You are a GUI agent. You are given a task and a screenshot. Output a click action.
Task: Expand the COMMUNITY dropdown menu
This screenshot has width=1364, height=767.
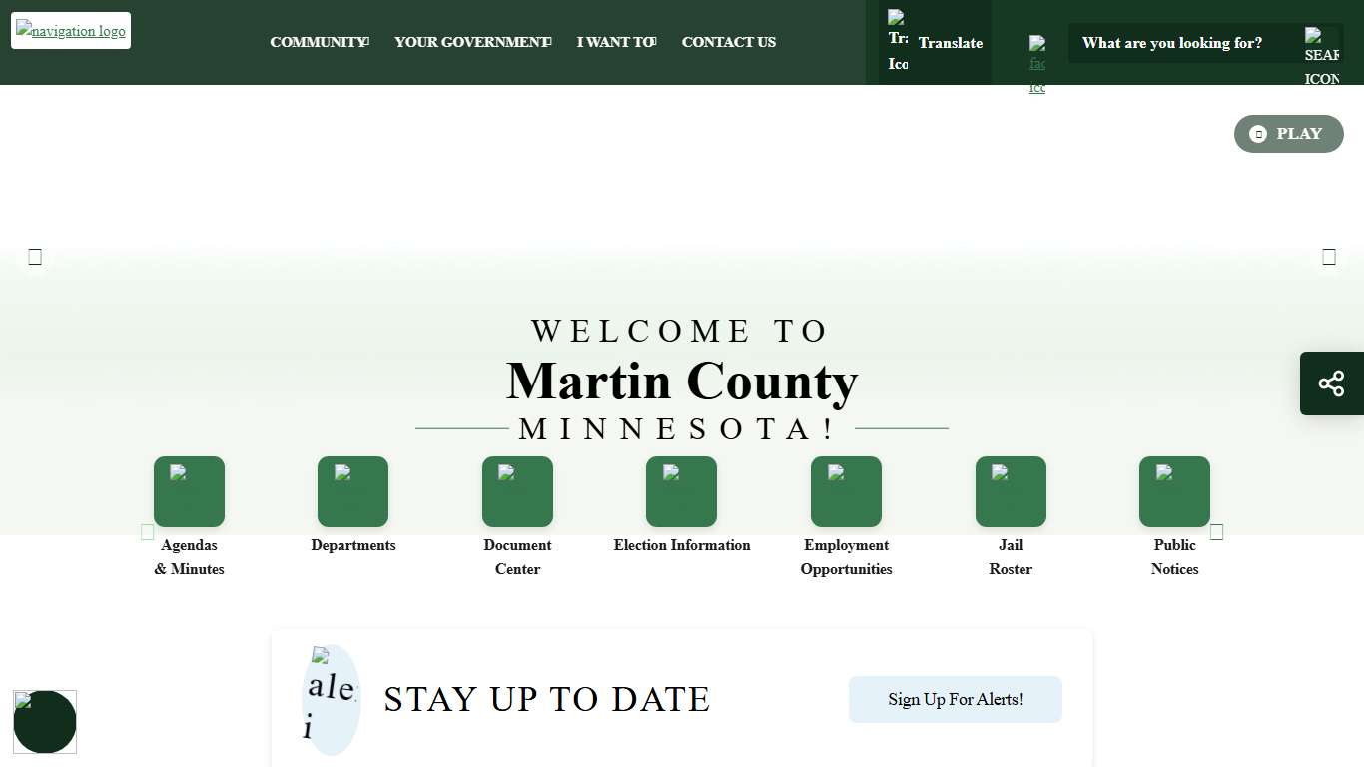(318, 42)
